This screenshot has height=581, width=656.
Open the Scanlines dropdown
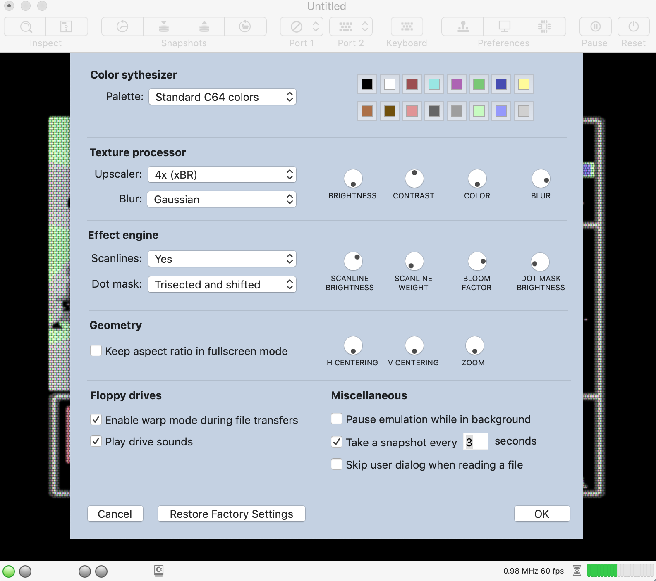tap(222, 259)
